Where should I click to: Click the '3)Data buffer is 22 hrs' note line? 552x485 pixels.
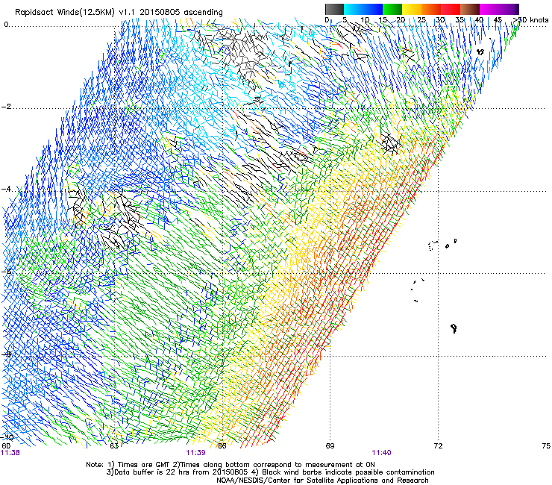[270, 472]
